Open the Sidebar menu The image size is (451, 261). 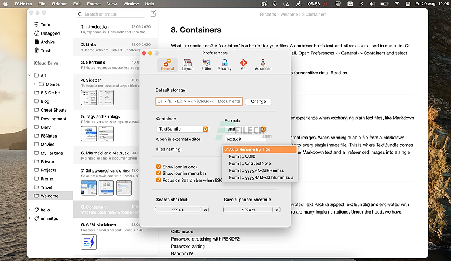point(59,4)
